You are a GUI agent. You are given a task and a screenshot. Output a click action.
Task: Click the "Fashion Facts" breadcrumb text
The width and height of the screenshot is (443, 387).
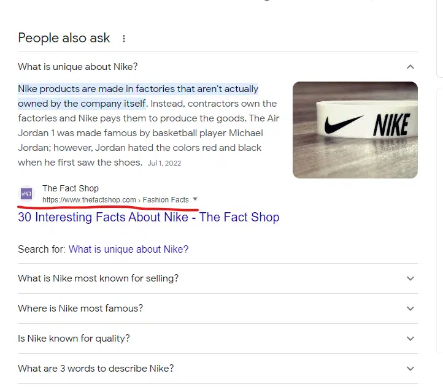pyautogui.click(x=166, y=200)
